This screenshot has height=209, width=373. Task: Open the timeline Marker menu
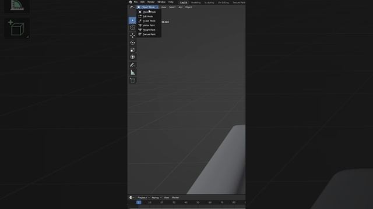coord(175,197)
